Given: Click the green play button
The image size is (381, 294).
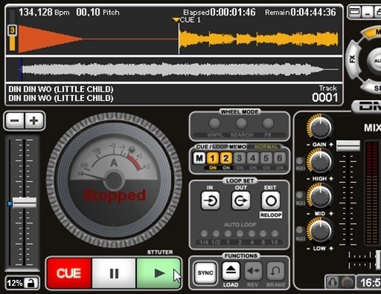Looking at the screenshot, I should click(158, 273).
